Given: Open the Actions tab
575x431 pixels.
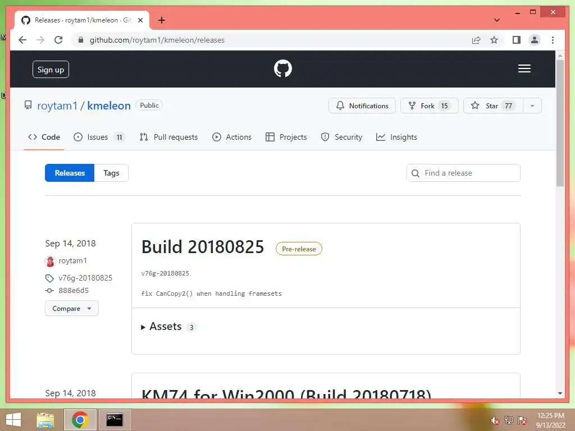Looking at the screenshot, I should tap(232, 137).
